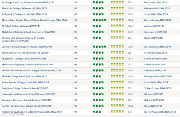Click trophy rating icons for Brigidine College
This screenshot has width=180, height=117.
point(117,88)
